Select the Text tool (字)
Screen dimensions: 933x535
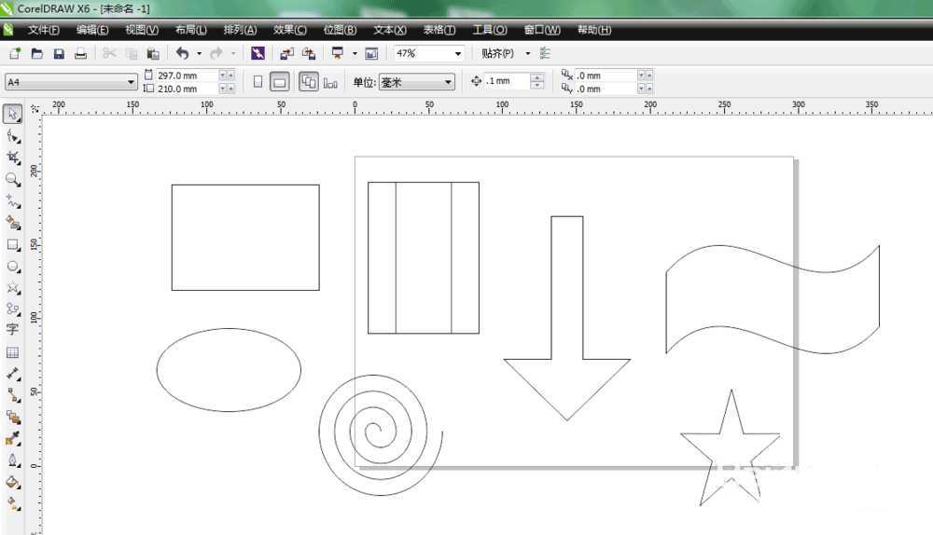coord(13,330)
